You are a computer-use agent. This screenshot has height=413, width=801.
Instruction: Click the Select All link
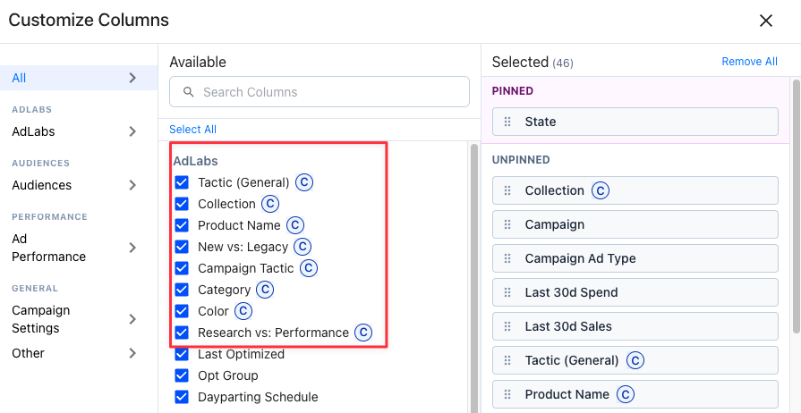(x=192, y=129)
